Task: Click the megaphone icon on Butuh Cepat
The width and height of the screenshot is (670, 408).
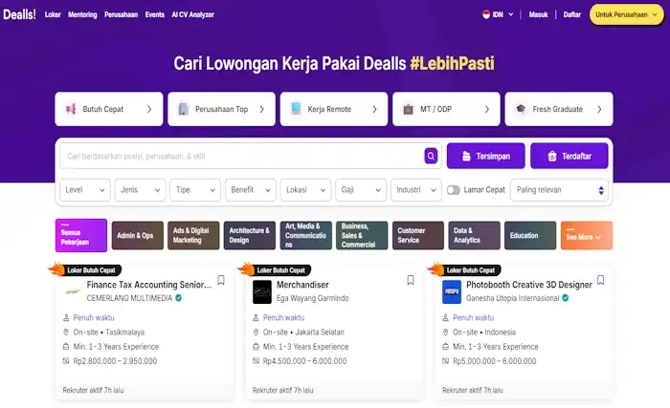Action: (x=71, y=109)
